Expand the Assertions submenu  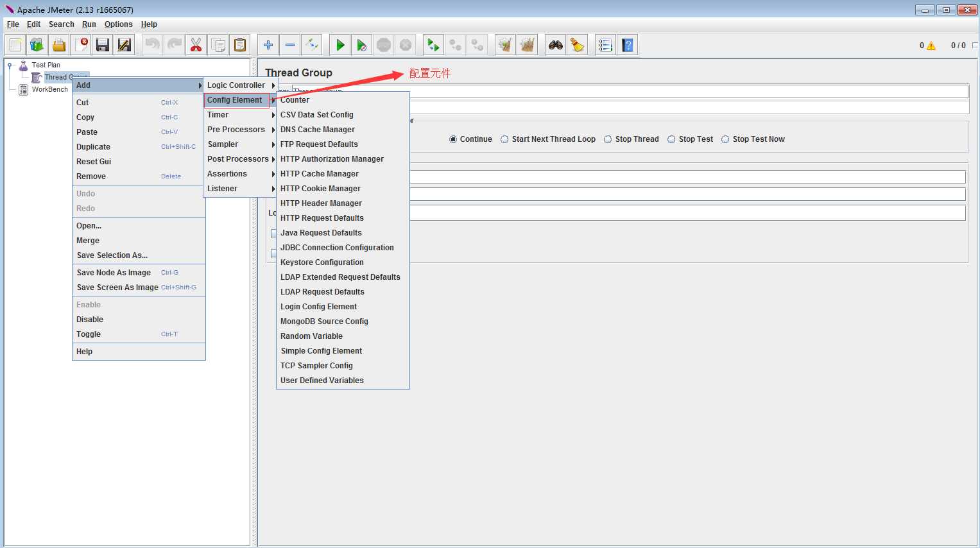click(x=240, y=174)
